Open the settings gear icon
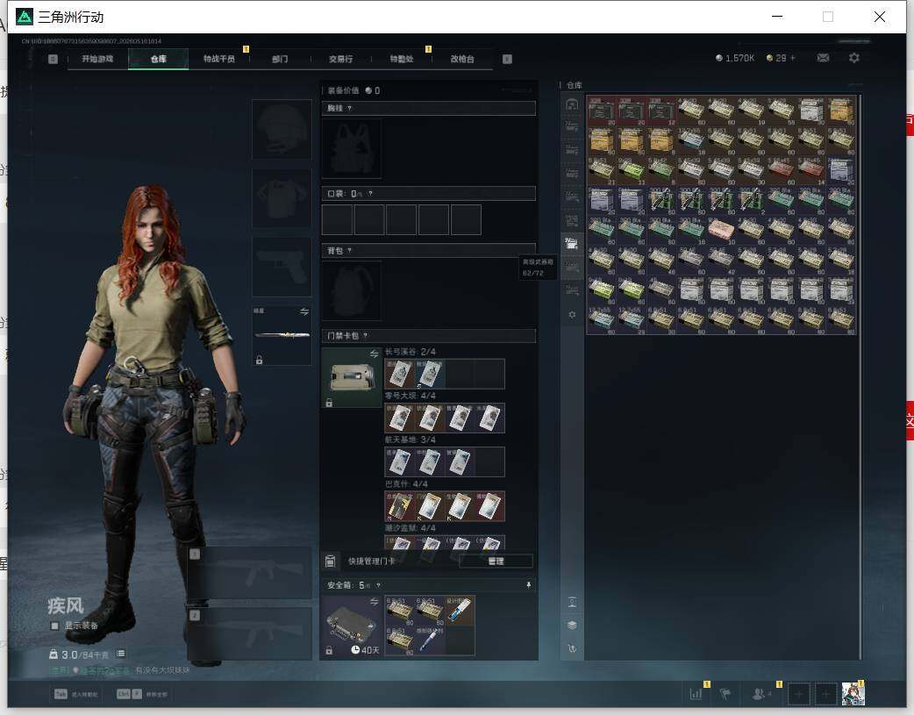Image resolution: width=914 pixels, height=715 pixels. [854, 58]
